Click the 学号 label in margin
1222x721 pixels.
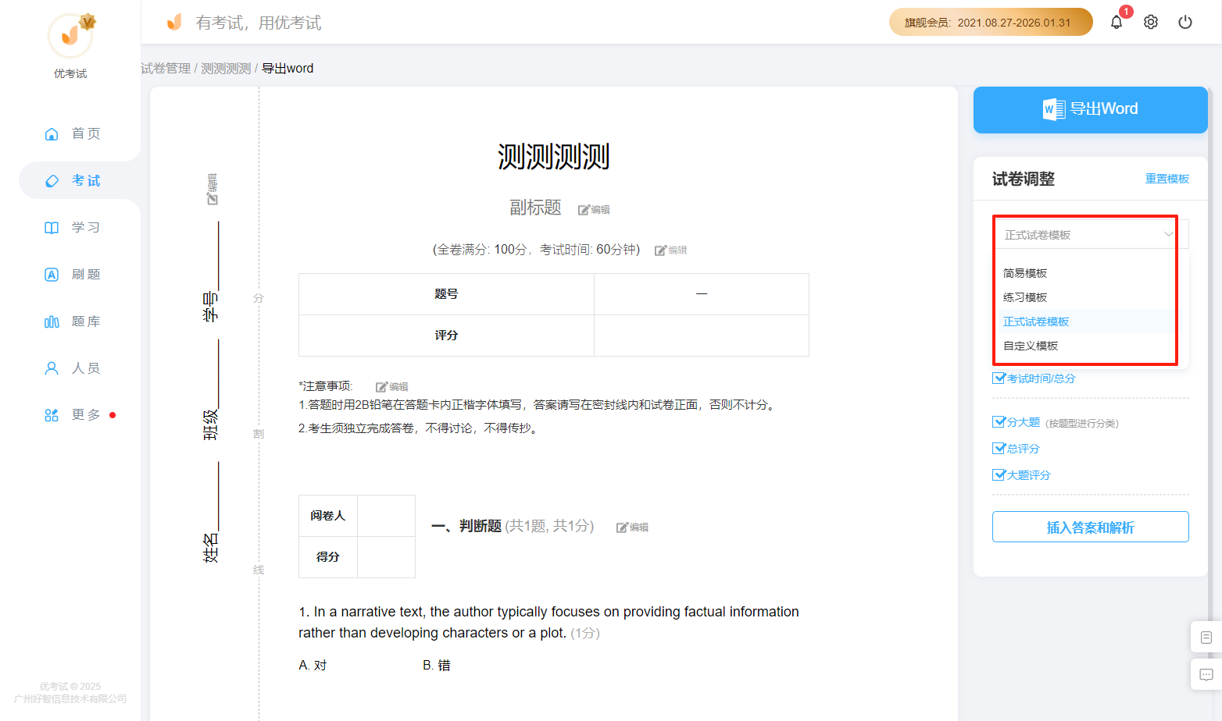(211, 306)
